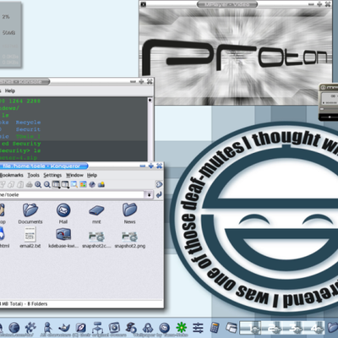Switch to virtual desktop 4 in pager
The width and height of the screenshot is (338, 338).
pos(313,328)
